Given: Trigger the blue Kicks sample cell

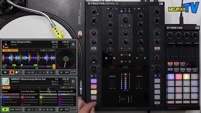Looking at the screenshot, I should point(11,97).
